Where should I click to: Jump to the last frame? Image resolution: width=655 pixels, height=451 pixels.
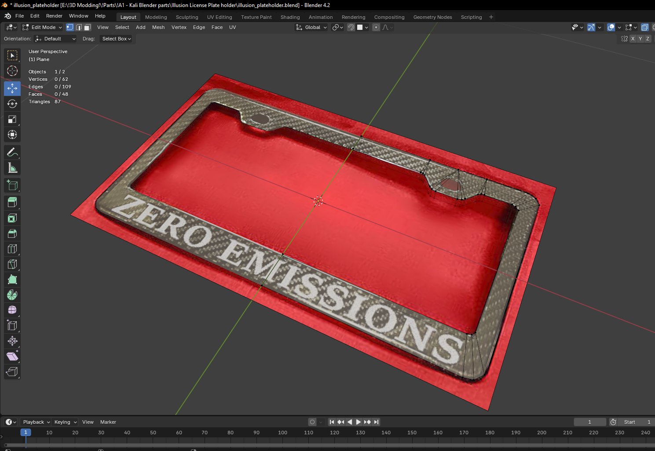[x=376, y=422]
